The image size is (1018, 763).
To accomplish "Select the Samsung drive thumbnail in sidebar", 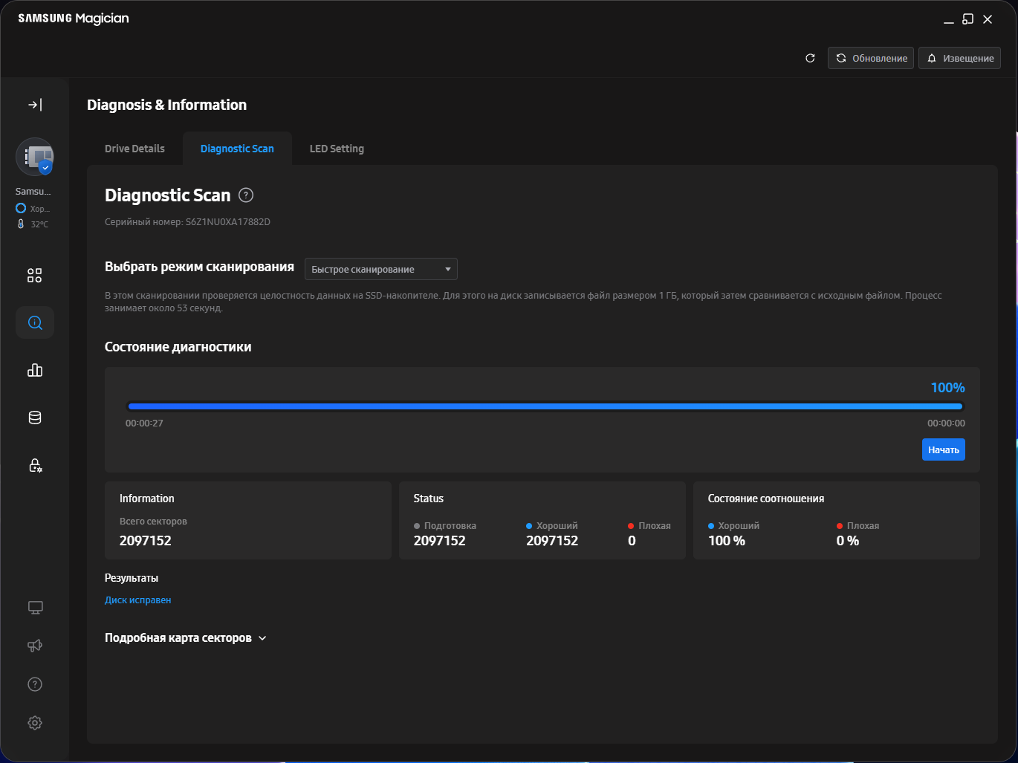I will click(35, 157).
